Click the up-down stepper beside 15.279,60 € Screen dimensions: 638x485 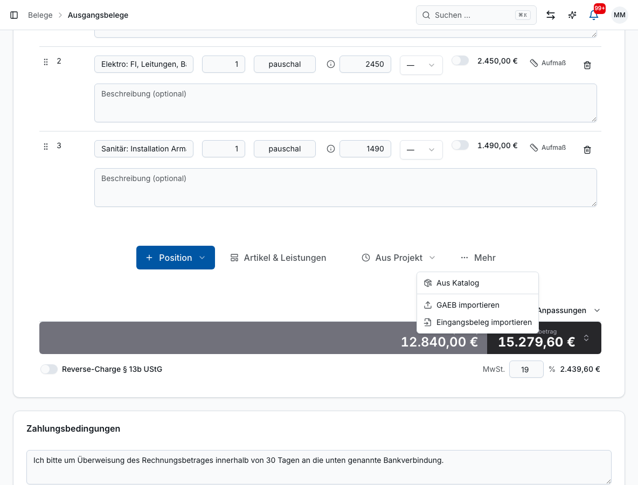tap(586, 338)
